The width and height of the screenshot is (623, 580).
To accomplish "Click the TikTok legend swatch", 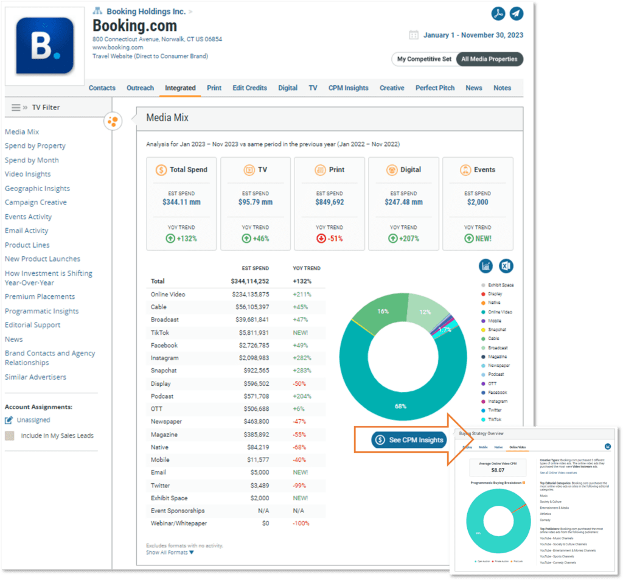I will coord(483,420).
